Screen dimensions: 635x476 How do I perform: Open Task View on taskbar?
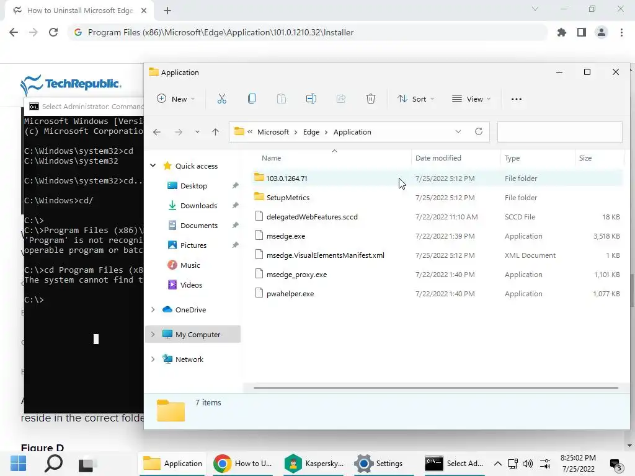click(86, 464)
